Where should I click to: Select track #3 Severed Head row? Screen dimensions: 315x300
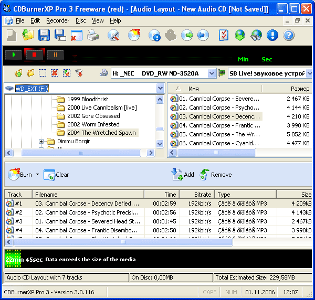coord(158,221)
